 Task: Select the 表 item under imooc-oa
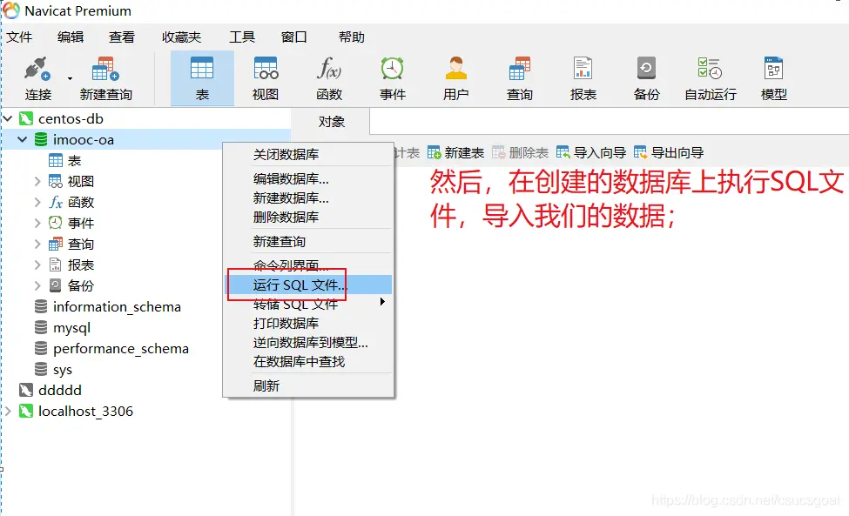pos(74,161)
